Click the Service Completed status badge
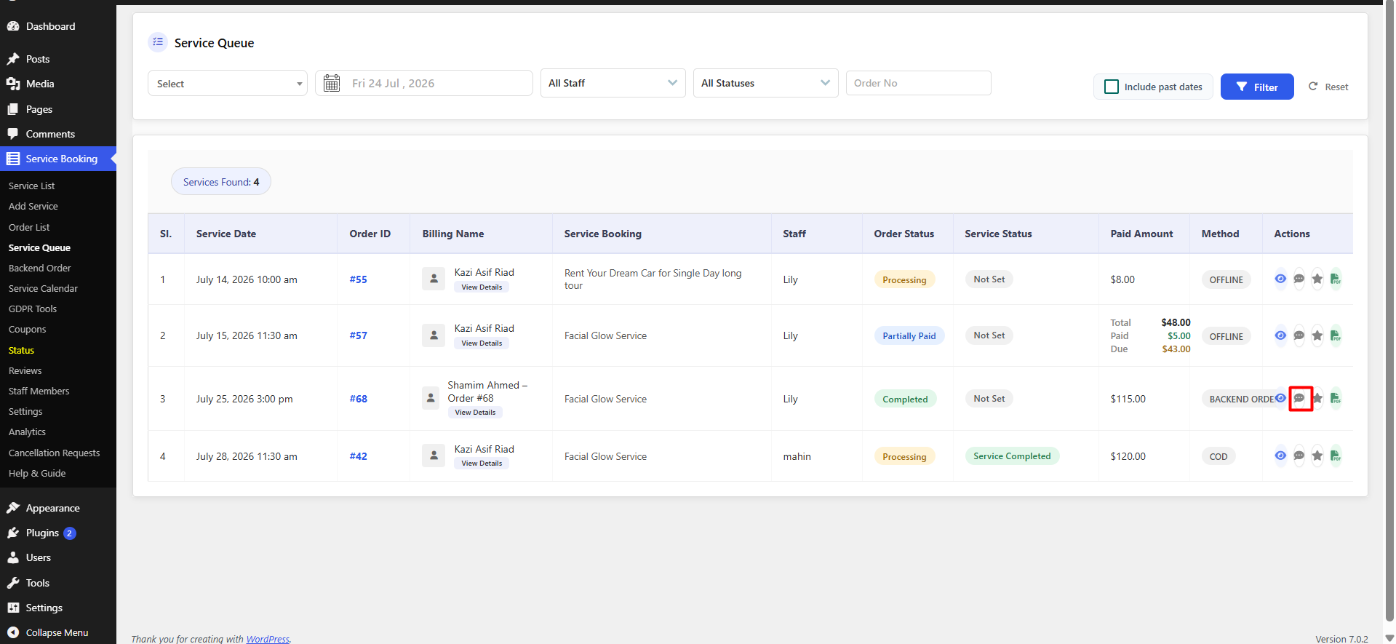The height and width of the screenshot is (644, 1396). click(1012, 456)
